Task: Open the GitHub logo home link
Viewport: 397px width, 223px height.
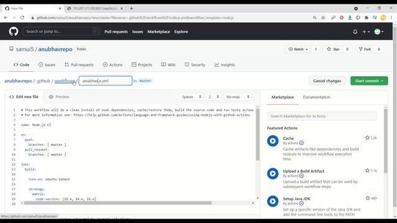Action: (x=14, y=32)
